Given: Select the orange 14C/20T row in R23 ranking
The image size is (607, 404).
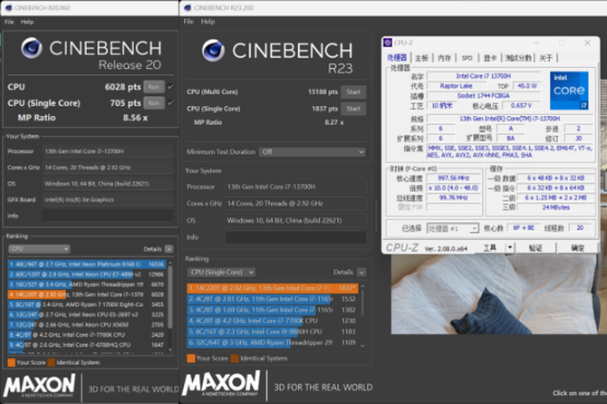Looking at the screenshot, I should coord(273,288).
